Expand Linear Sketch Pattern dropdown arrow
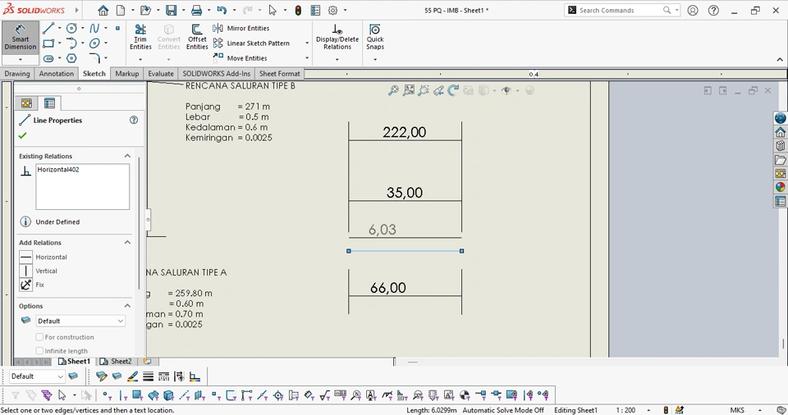 point(306,43)
